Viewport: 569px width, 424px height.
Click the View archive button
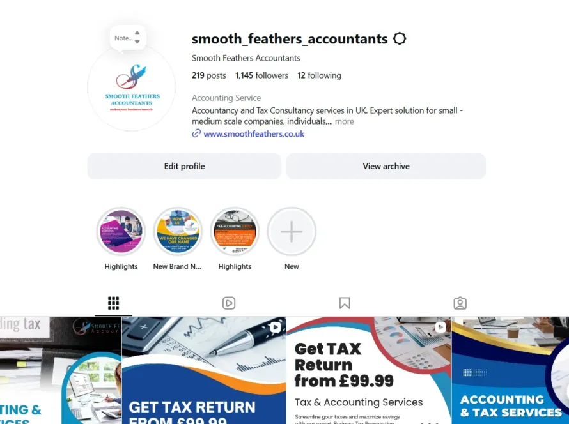pyautogui.click(x=386, y=166)
